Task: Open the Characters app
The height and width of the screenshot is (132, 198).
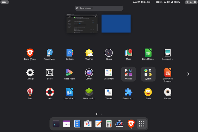Action: tap(109, 74)
